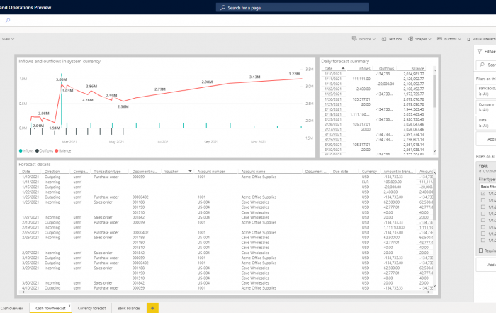The width and height of the screenshot is (496, 313).
Task: Uncheck the checked year in the YEAR filter
Action: (x=483, y=193)
